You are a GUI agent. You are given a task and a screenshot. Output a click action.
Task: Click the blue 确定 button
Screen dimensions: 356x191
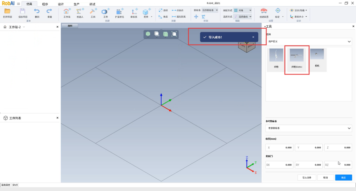344,178
